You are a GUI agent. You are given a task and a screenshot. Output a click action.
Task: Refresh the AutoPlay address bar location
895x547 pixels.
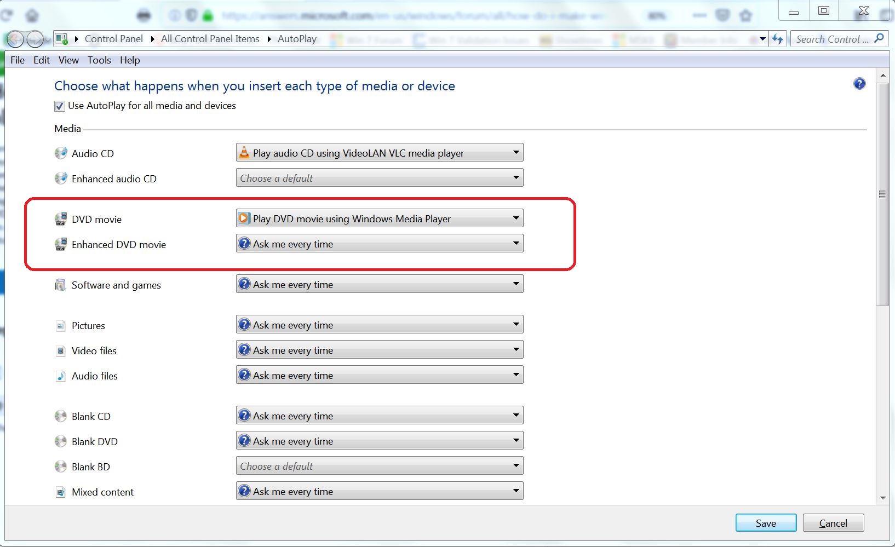[x=778, y=39]
